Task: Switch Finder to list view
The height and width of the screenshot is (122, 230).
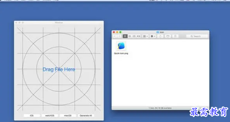Action: pyautogui.click(x=130, y=36)
